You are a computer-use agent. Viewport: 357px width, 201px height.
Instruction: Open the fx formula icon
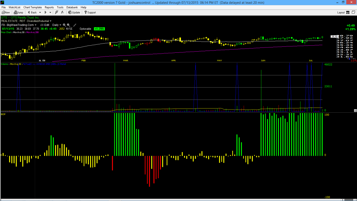(62, 13)
